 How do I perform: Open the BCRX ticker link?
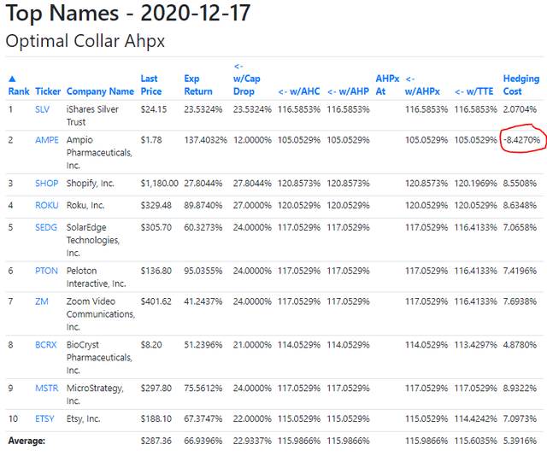pos(45,345)
